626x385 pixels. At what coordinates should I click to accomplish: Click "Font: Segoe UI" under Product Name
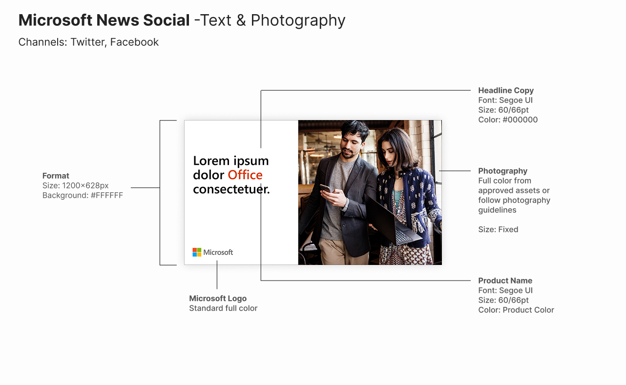click(x=505, y=290)
